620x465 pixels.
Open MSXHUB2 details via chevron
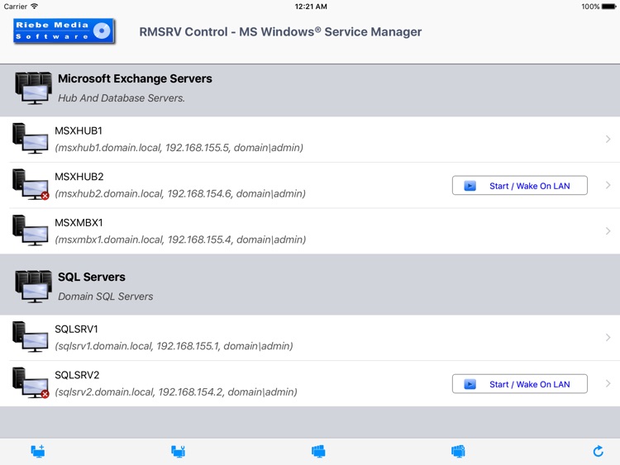(608, 185)
